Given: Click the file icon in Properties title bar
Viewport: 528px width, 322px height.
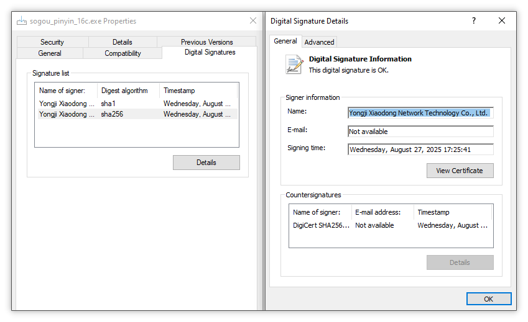Looking at the screenshot, I should (22, 20).
